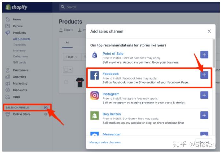221x153 pixels.
Task: Click Manage sales channels link
Action: coord(105,142)
